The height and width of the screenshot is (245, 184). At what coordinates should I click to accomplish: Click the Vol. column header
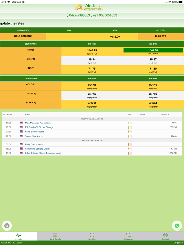click(x=130, y=115)
